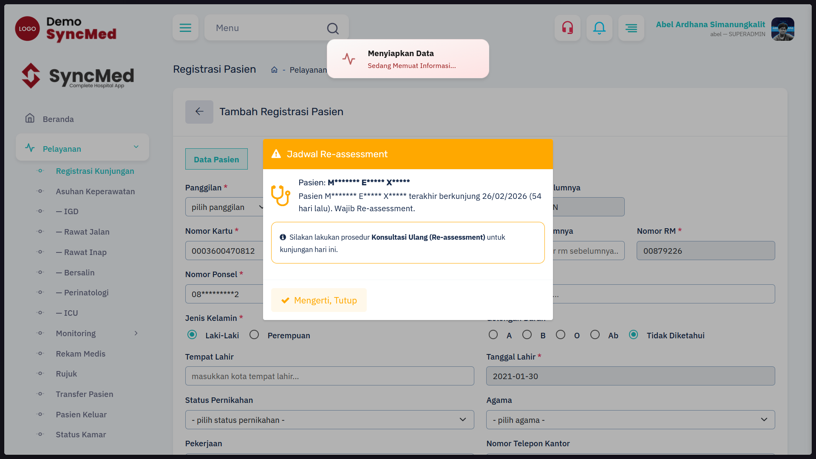Open Beranda in the sidebar
Viewport: 816px width, 459px height.
click(58, 119)
